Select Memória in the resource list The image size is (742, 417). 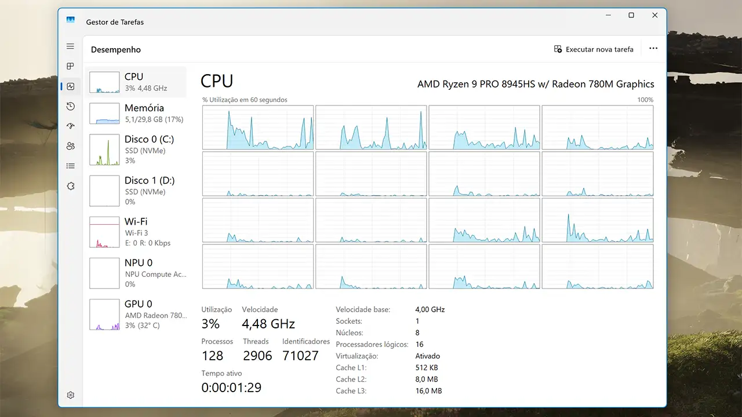137,113
